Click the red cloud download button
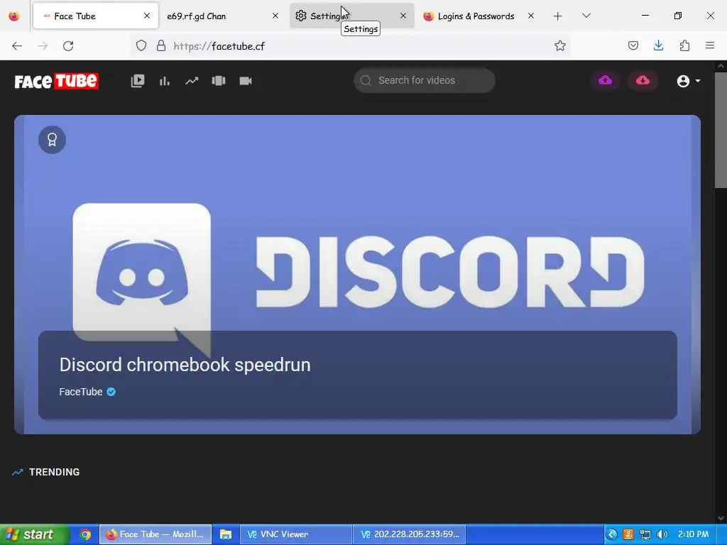This screenshot has width=727, height=545. click(643, 81)
